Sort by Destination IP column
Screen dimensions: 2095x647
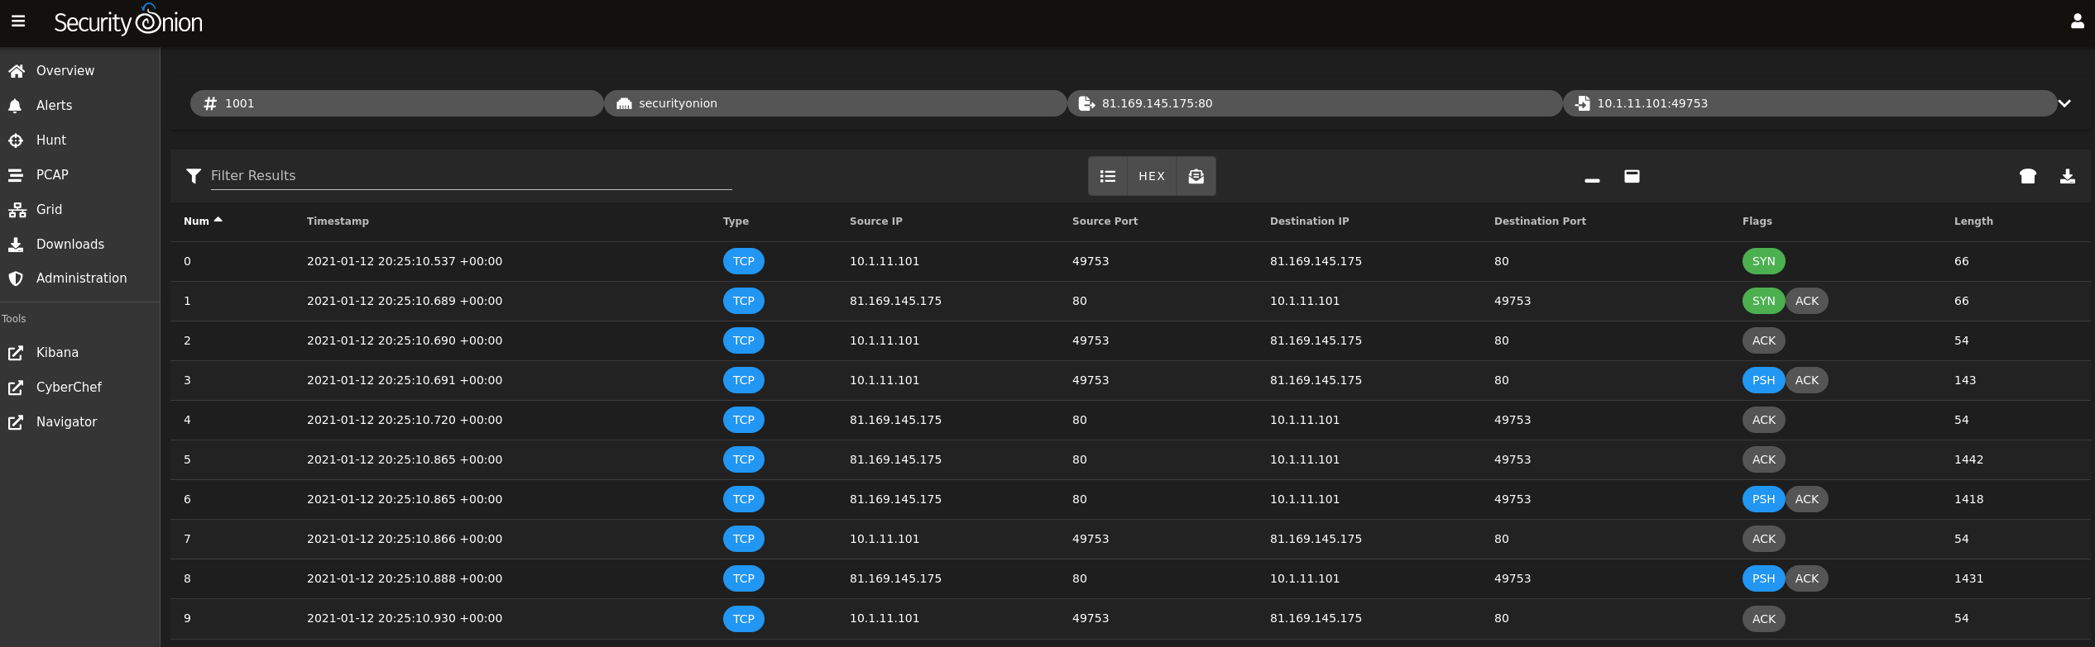(1310, 221)
